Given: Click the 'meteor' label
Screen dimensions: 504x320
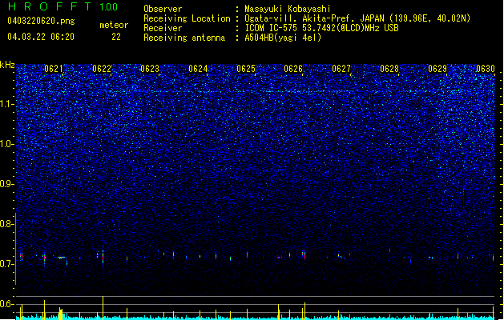Looking at the screenshot, I should (114, 25).
